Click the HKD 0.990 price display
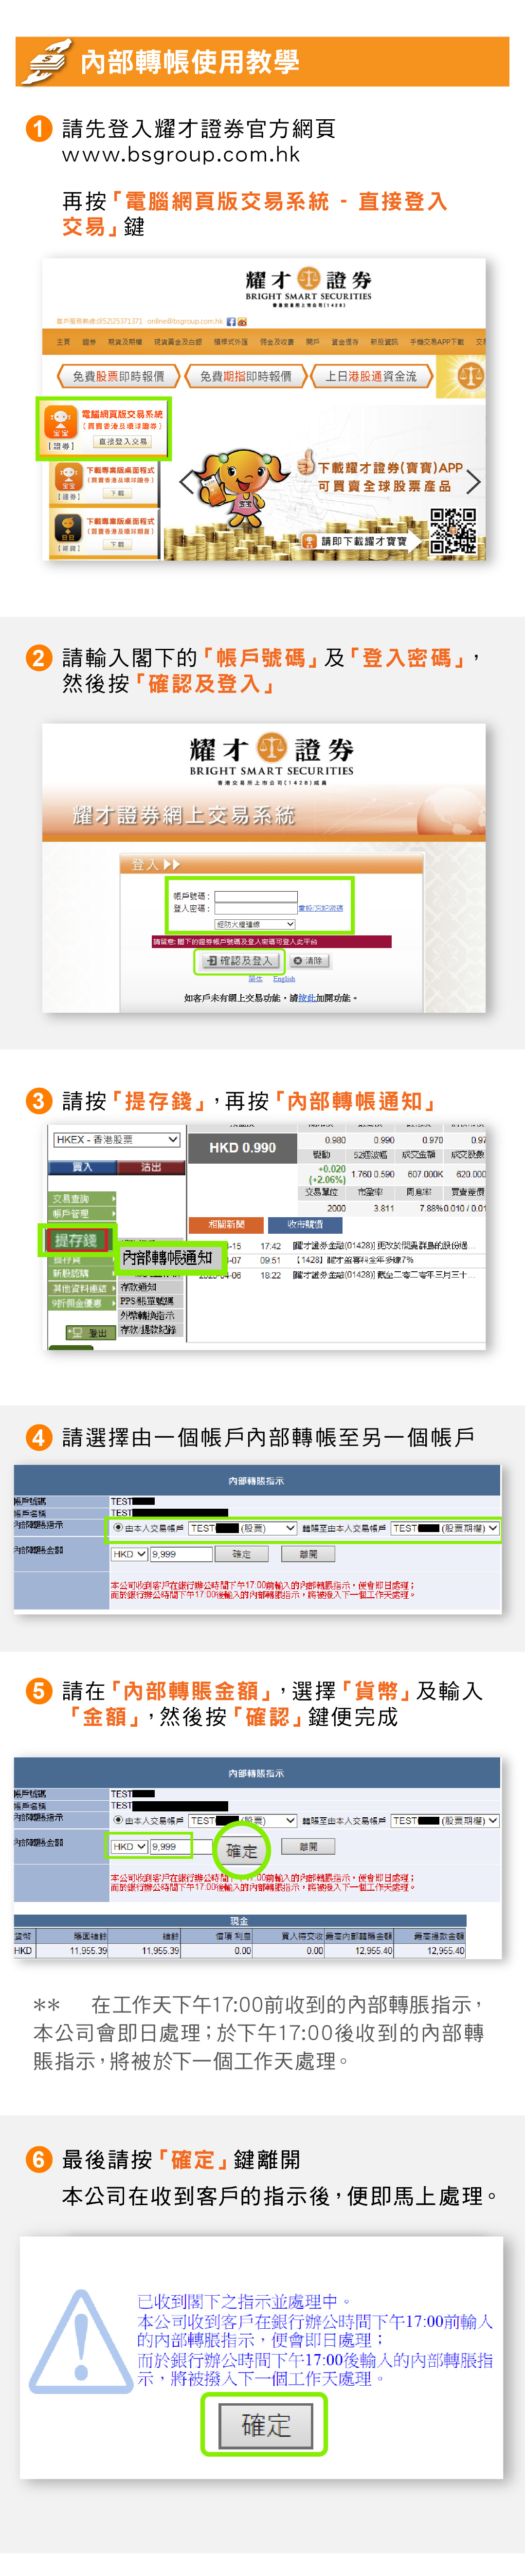Image resolution: width=525 pixels, height=2576 pixels. pyautogui.click(x=243, y=1147)
